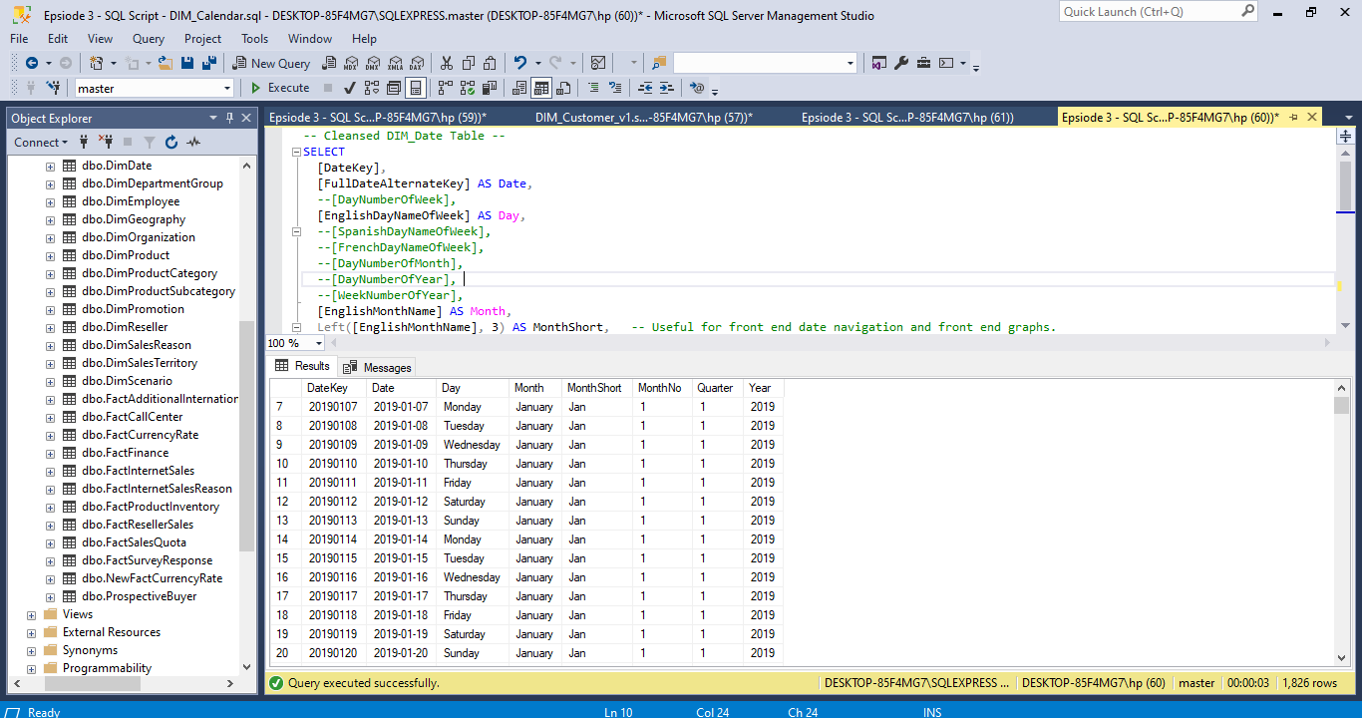
Task: Toggle Include Actual Execution Plan
Action: (x=445, y=88)
